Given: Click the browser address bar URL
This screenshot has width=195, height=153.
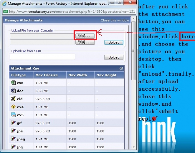Looking at the screenshot, I should [72, 12].
